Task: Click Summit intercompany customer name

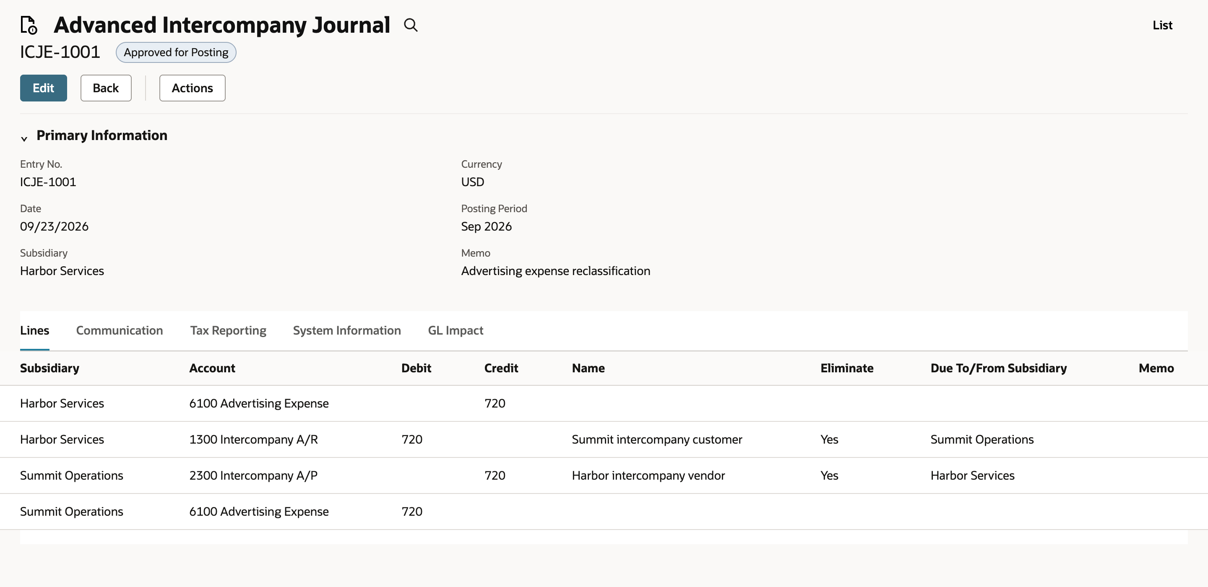Action: click(x=657, y=439)
